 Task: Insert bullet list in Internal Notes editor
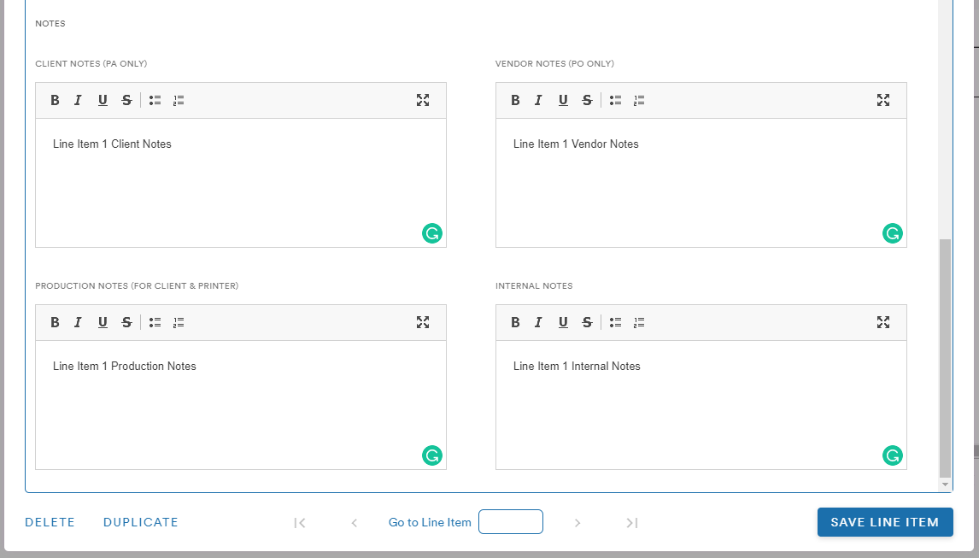(615, 322)
